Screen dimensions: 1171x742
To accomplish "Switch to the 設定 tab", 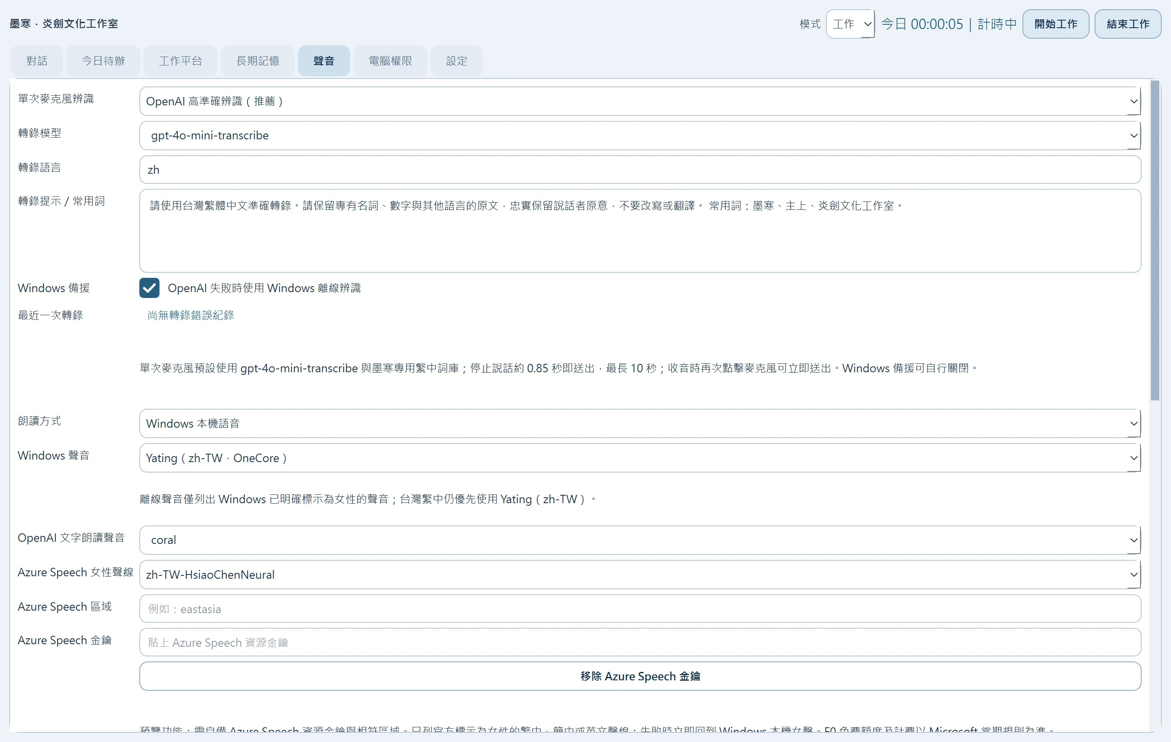I will click(457, 61).
